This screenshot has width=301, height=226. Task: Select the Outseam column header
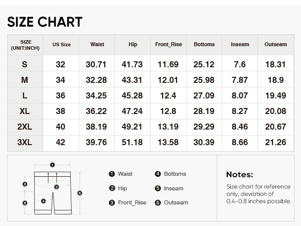(275, 44)
